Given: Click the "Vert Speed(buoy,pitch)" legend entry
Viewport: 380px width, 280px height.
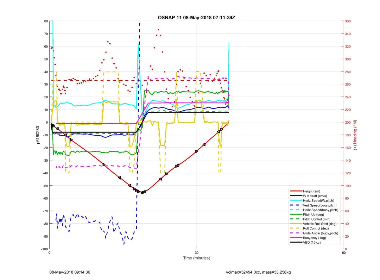Looking at the screenshot, I should pos(320,205).
